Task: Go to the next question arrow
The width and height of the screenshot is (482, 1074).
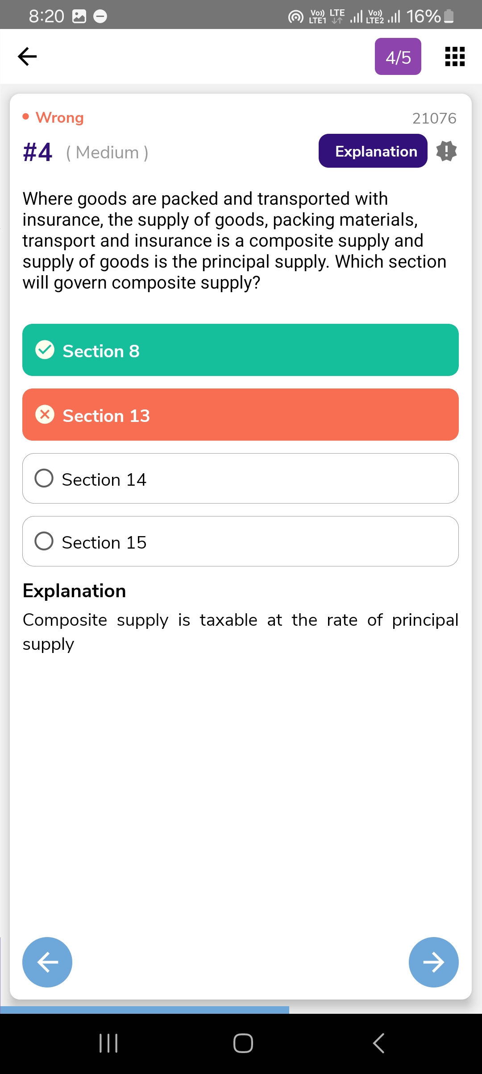Action: click(433, 962)
